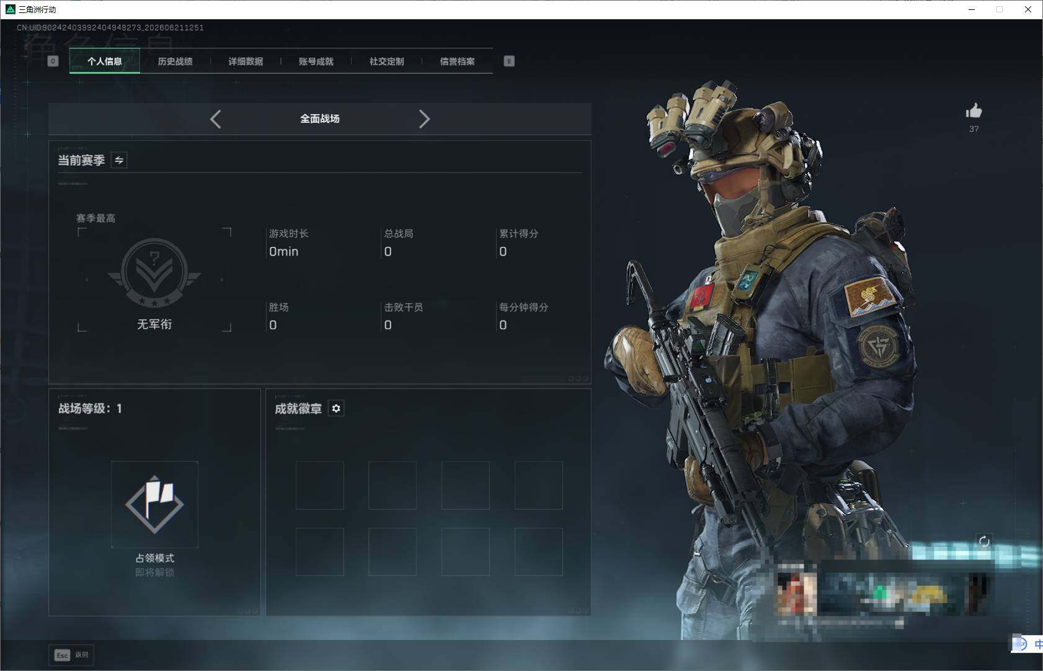Open achievement badge settings gear
The height and width of the screenshot is (671, 1043).
(336, 408)
